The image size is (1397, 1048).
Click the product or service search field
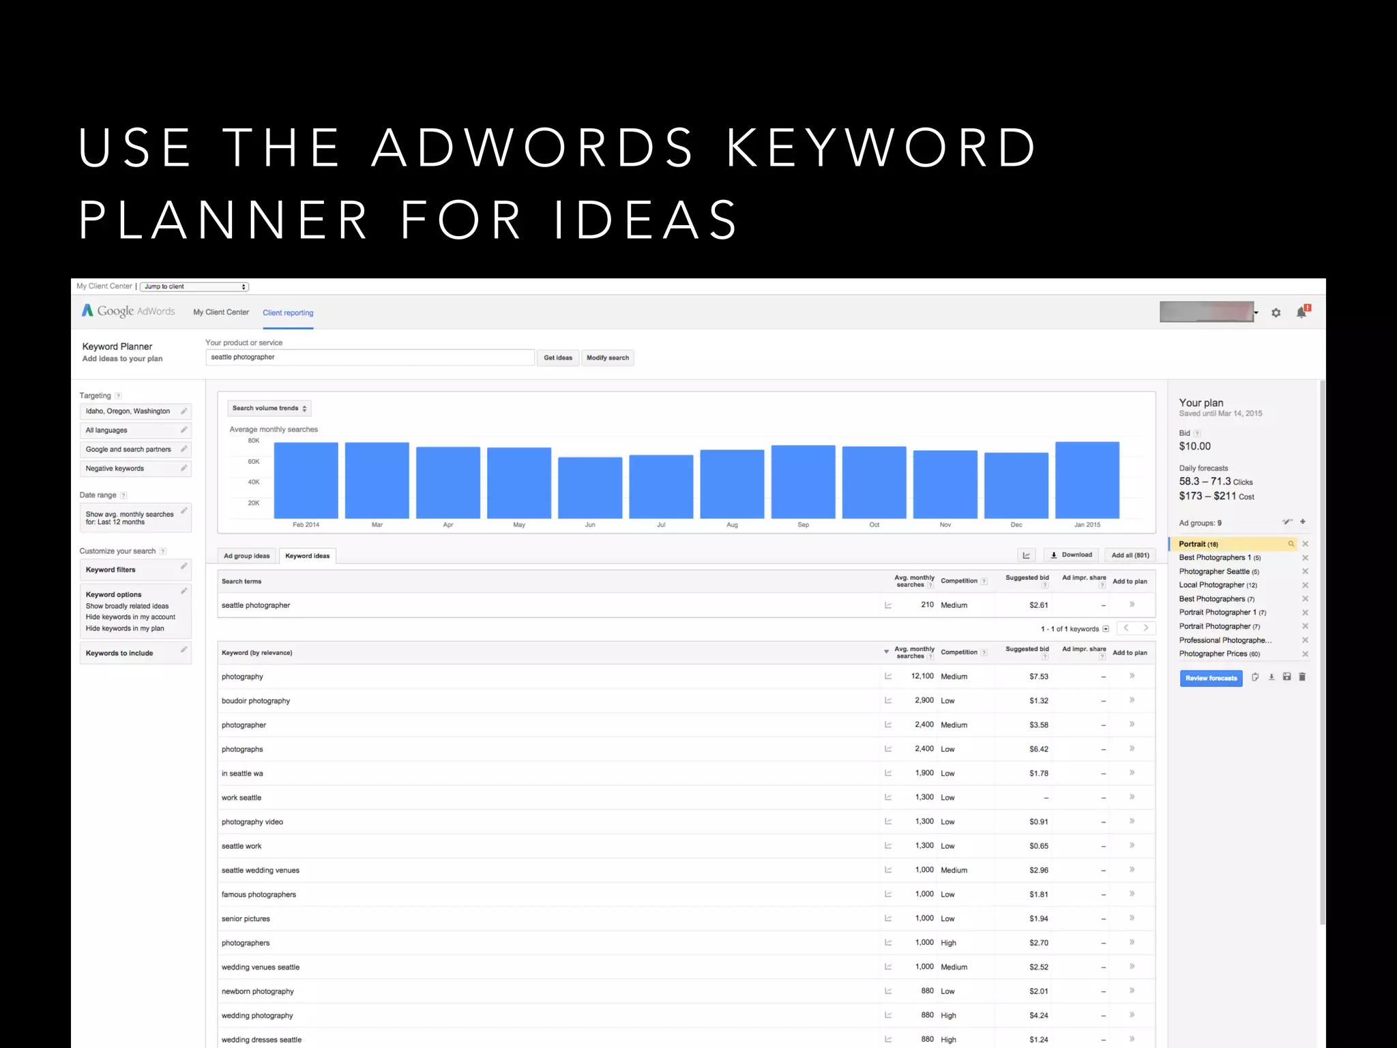tap(370, 358)
